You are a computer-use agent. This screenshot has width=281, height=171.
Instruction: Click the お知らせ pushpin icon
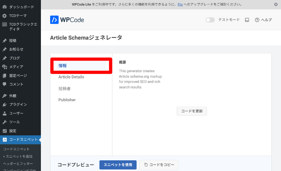(5, 49)
